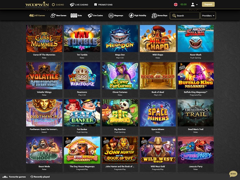Open the Book of Dead thumbnail
This screenshot has width=240, height=180.
tap(158, 76)
